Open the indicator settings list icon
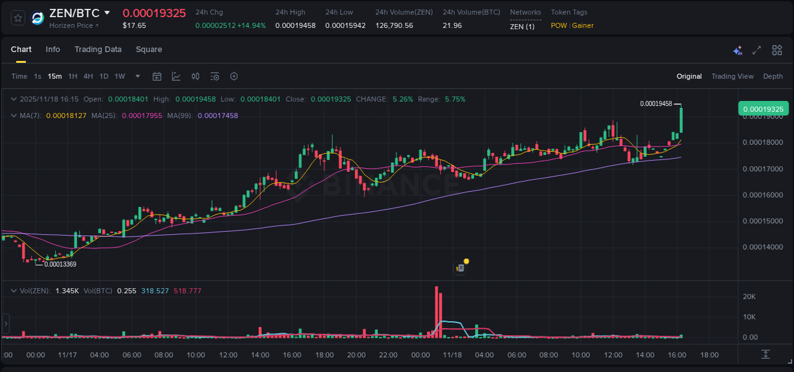 [214, 76]
